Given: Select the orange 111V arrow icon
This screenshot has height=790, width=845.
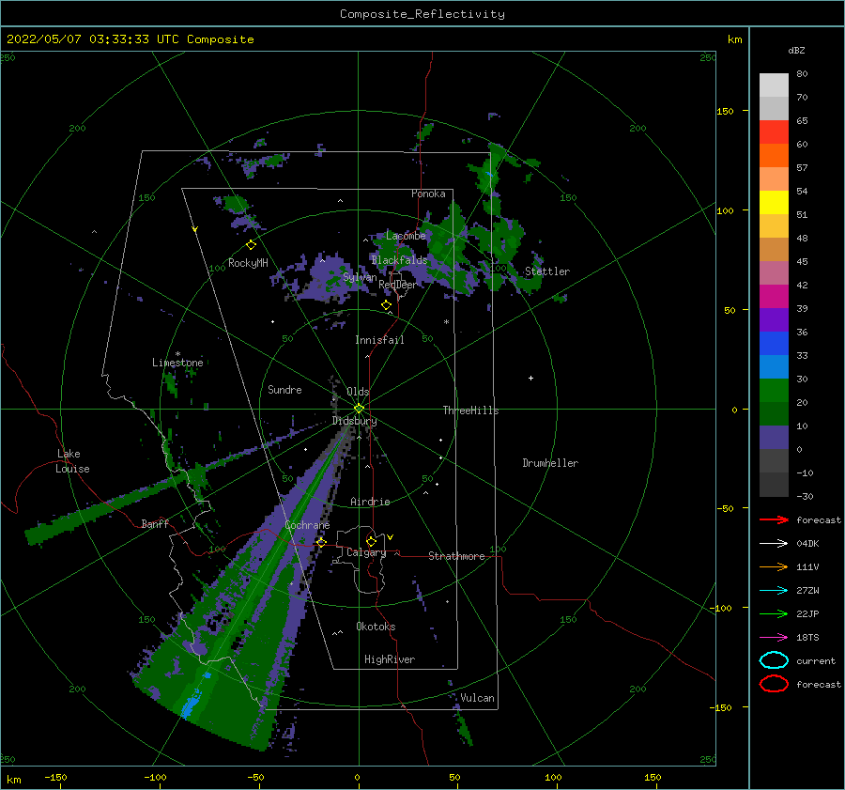Looking at the screenshot, I should coord(774,566).
